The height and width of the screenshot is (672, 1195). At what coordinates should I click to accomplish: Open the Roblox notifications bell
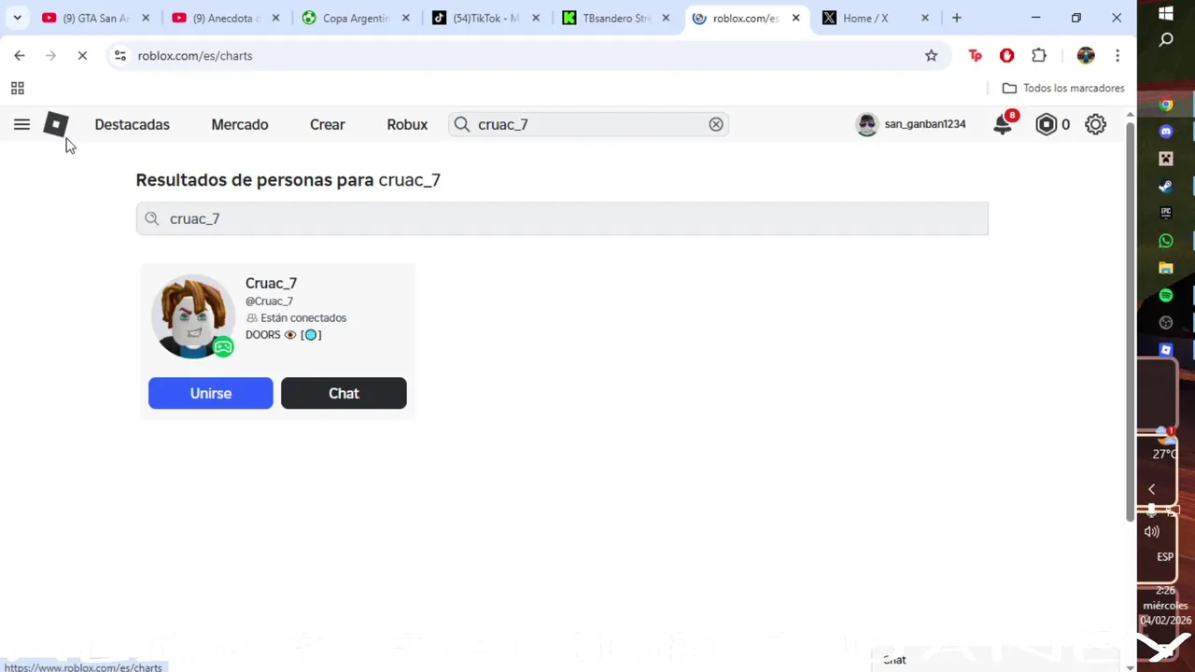[x=1003, y=124]
